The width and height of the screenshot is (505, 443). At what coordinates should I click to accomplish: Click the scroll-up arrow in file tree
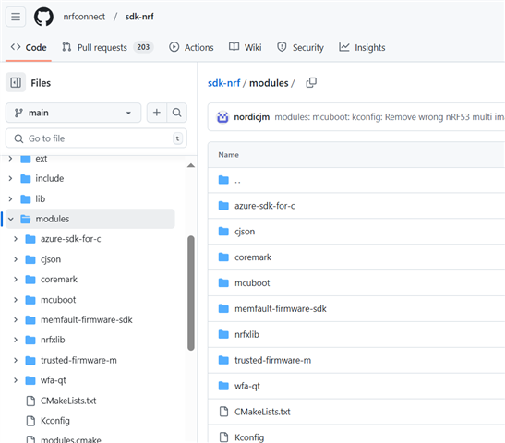pos(191,165)
